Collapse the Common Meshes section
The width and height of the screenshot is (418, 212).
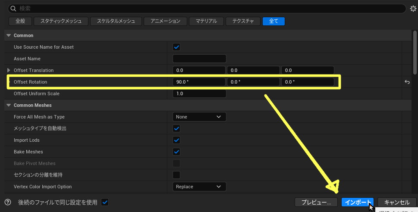(9, 105)
